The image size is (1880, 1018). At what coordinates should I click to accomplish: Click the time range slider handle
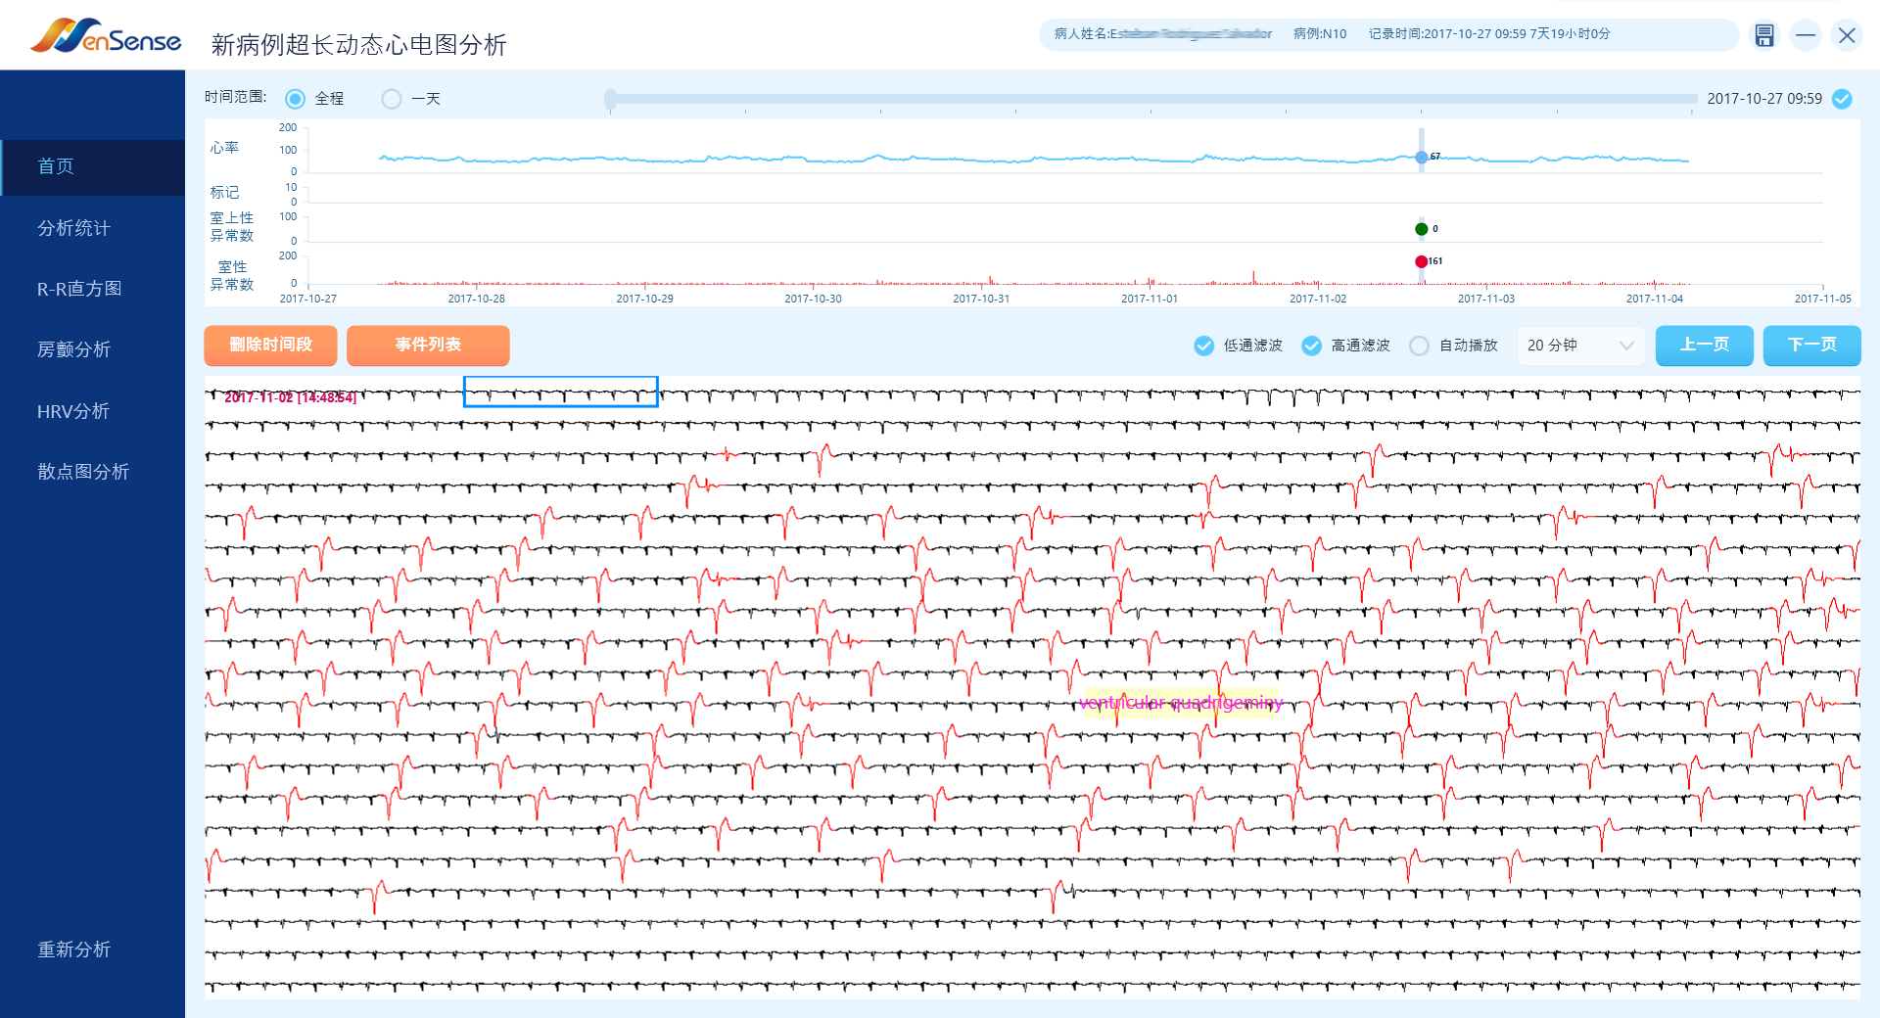click(x=610, y=99)
